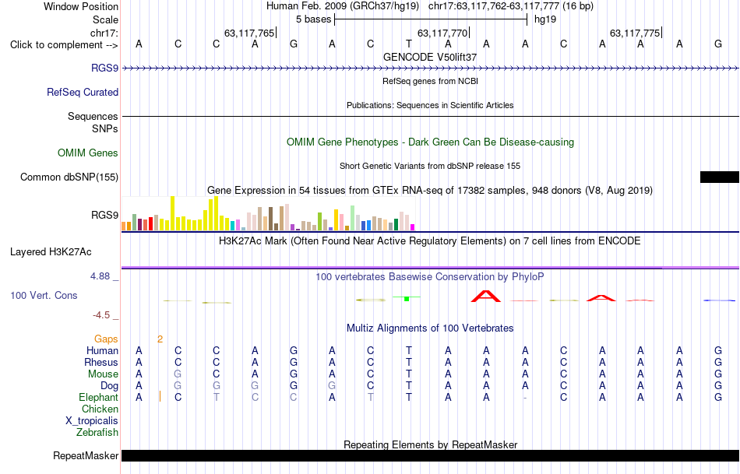
Task: Click the OMIM Genes track label
Action: (88, 153)
